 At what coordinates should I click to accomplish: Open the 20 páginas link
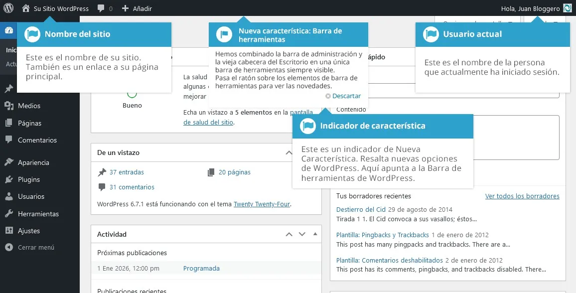tap(234, 172)
